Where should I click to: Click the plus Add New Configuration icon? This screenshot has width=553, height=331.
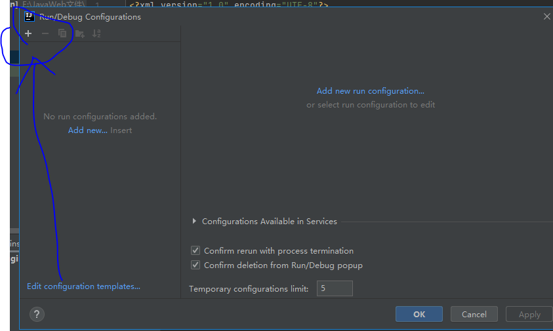pos(28,33)
